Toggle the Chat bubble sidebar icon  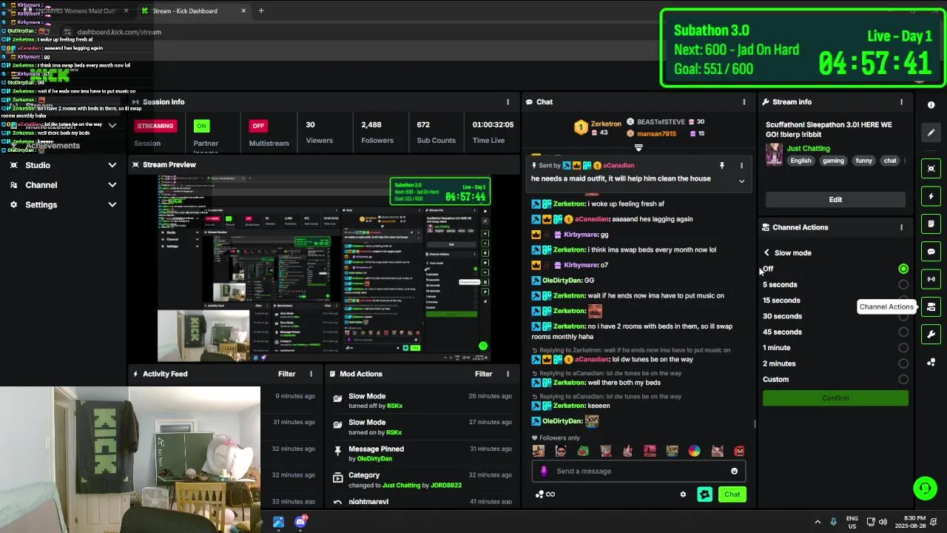point(931,252)
